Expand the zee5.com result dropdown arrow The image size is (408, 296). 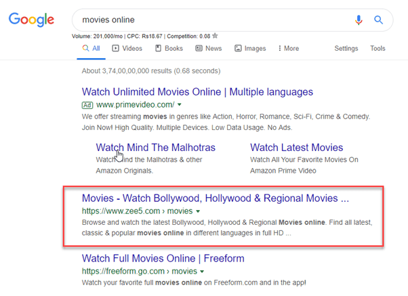point(198,211)
